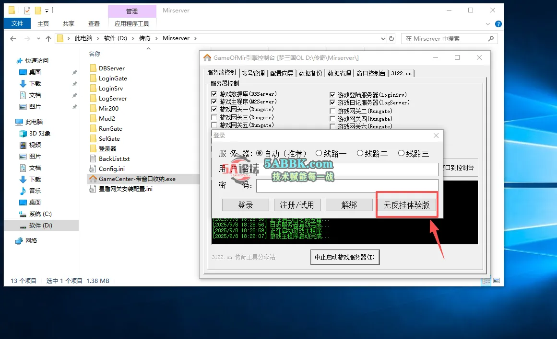Select the SelGate folder icon
The image size is (557, 339).
pyautogui.click(x=93, y=139)
